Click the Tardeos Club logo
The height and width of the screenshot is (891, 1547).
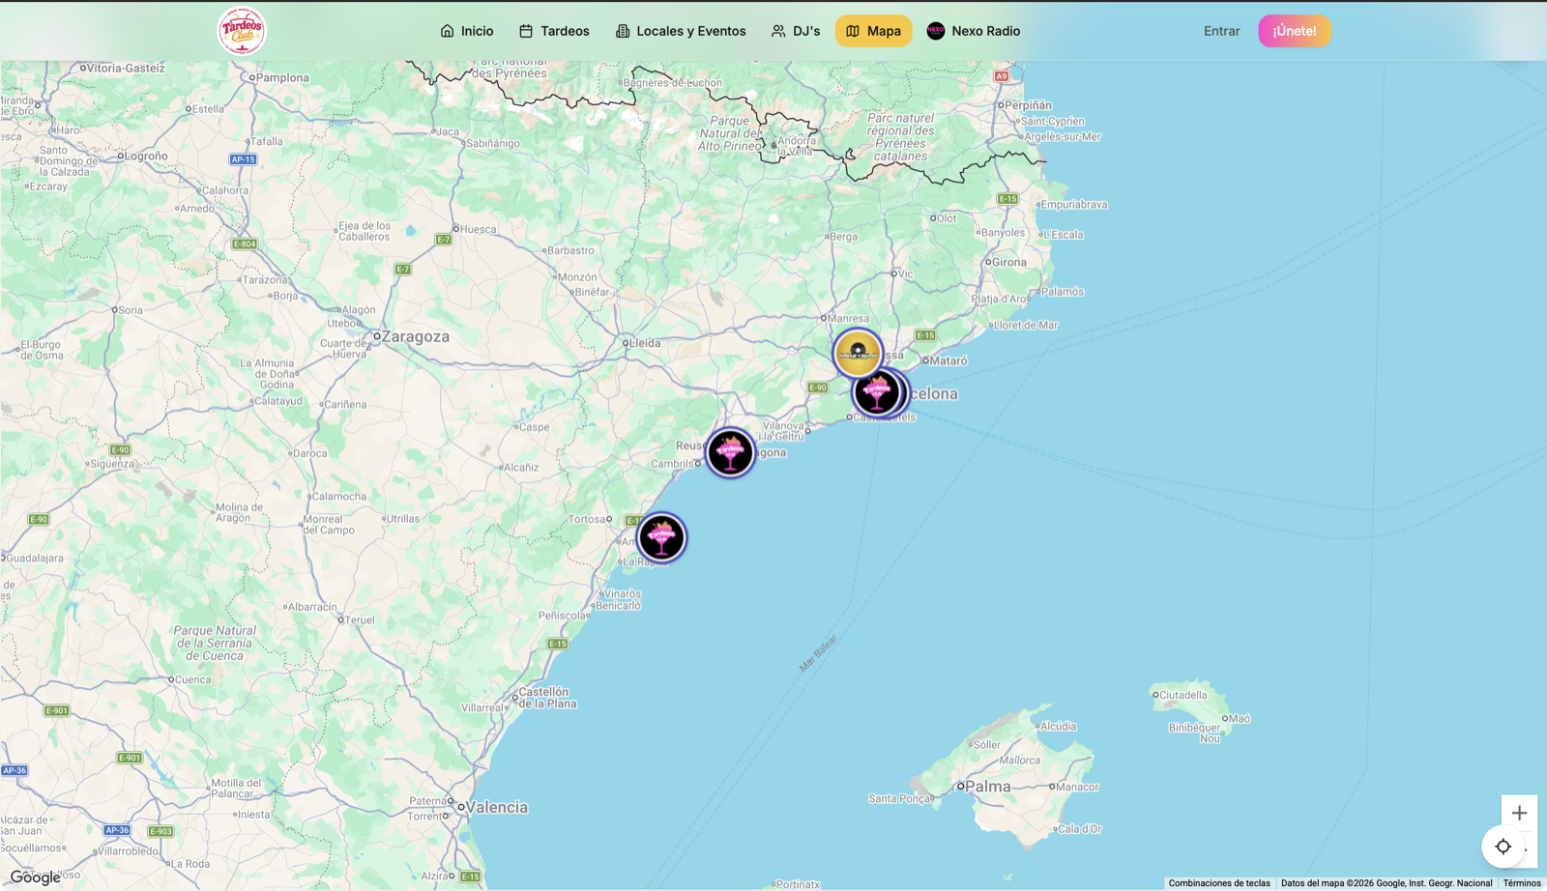pyautogui.click(x=242, y=31)
